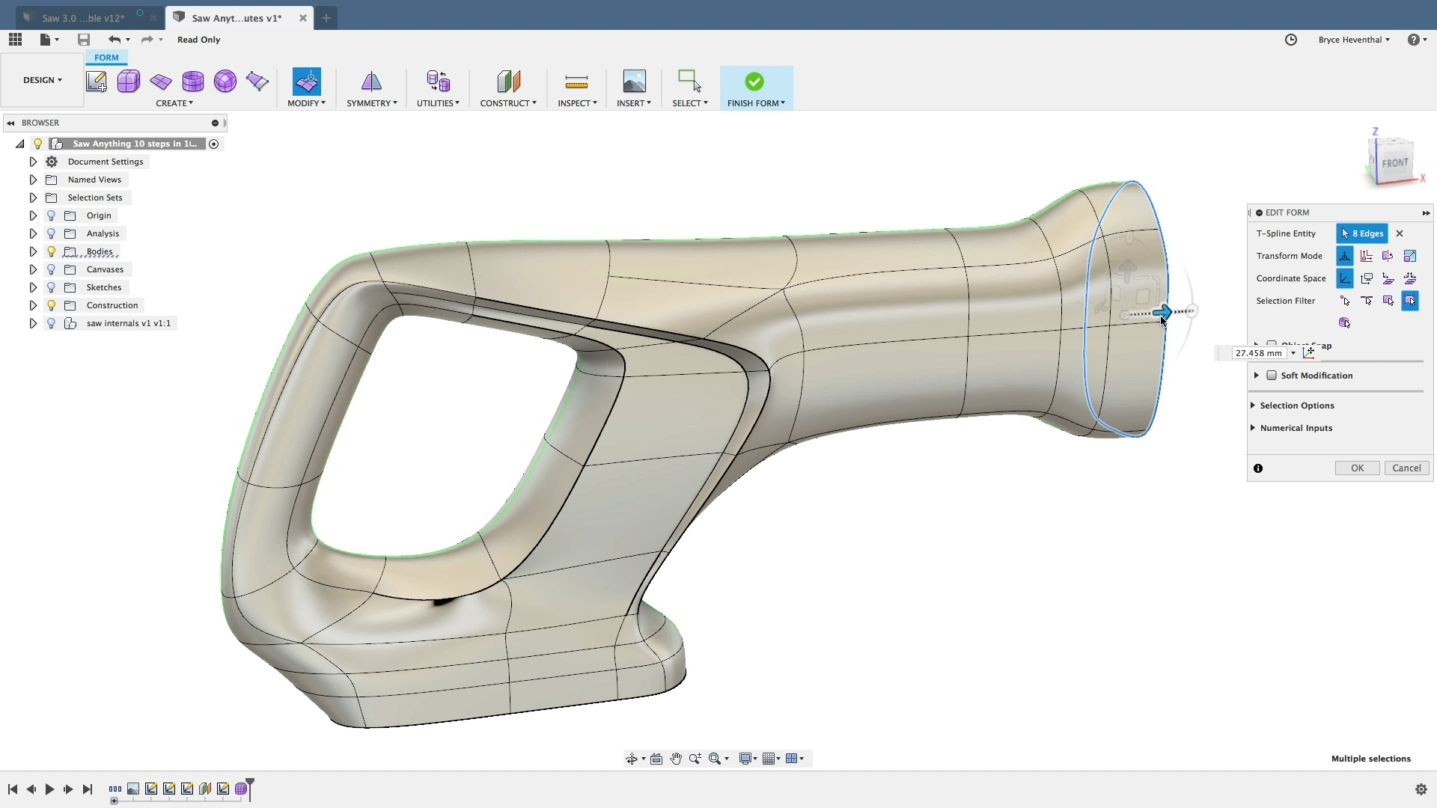
Task: Open the INSPECT menu
Action: click(577, 103)
